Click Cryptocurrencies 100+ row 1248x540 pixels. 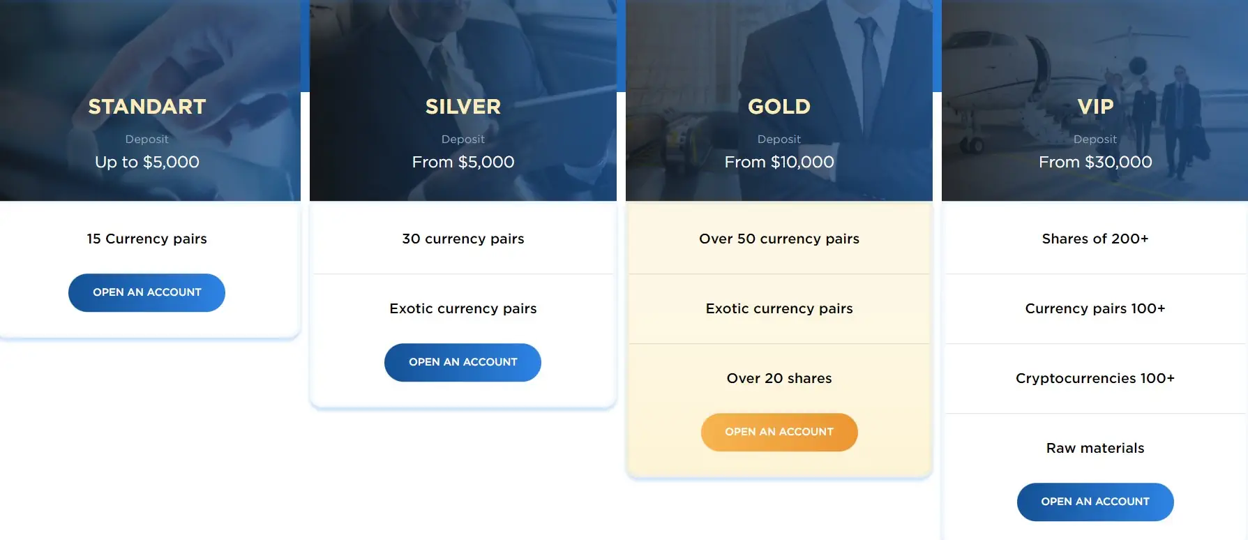(1095, 378)
